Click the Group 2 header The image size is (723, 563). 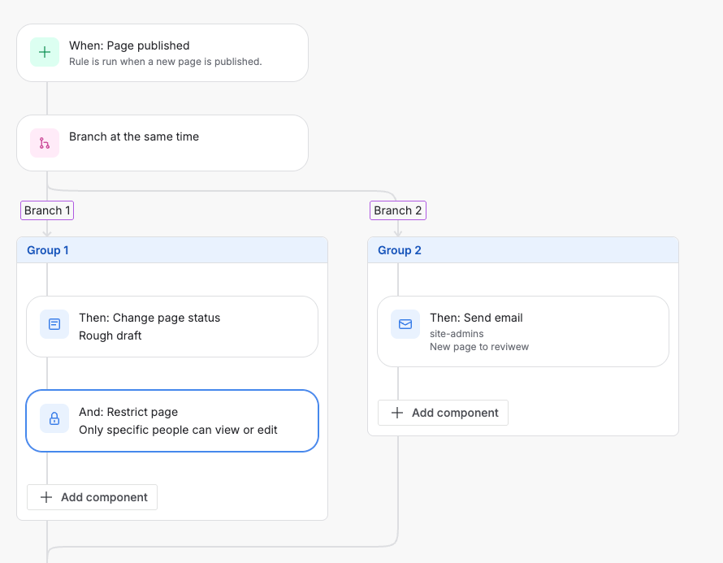click(x=523, y=250)
